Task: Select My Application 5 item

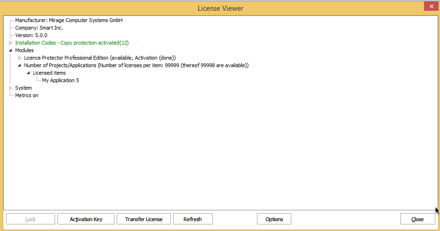Action: pyautogui.click(x=60, y=80)
